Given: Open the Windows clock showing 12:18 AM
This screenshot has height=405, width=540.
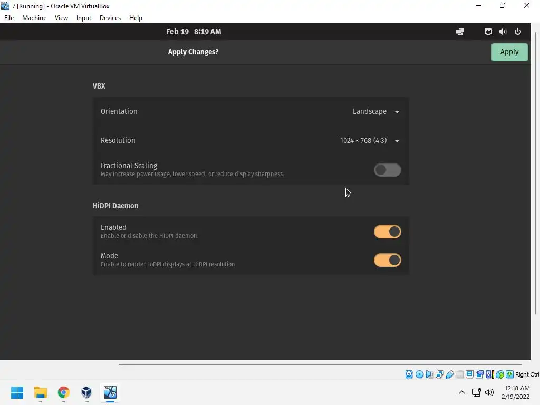Looking at the screenshot, I should click(x=516, y=392).
